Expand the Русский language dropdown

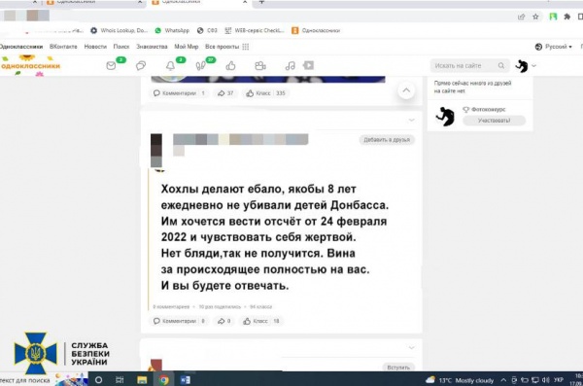(553, 47)
